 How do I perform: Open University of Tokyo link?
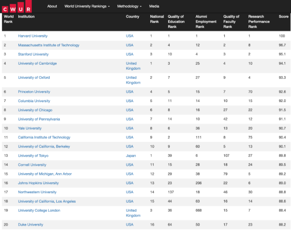click(x=33, y=156)
